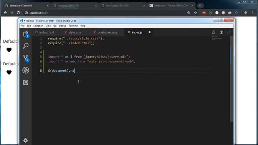Image resolution: width=258 pixels, height=145 pixels.
Task: Open the editor More Actions ellipsis
Action: tap(229, 32)
